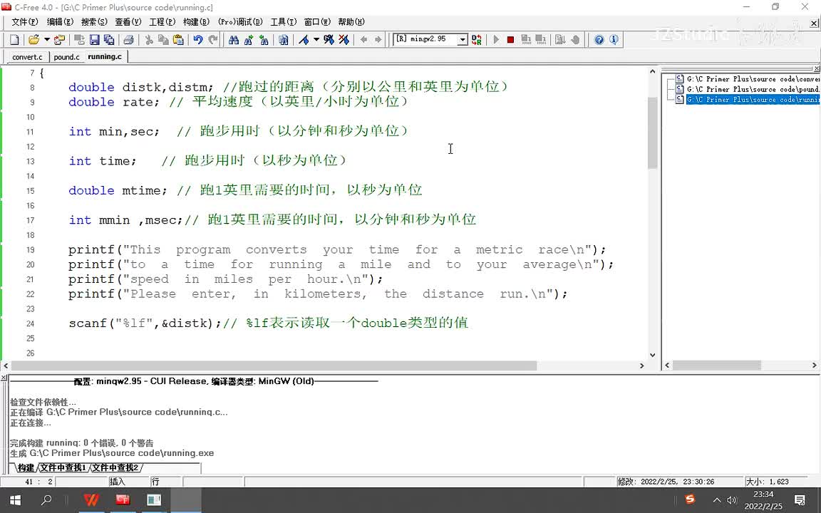Expand the bookmark dropdown arrow
Viewport: 821px width, 513px height.
pos(316,40)
